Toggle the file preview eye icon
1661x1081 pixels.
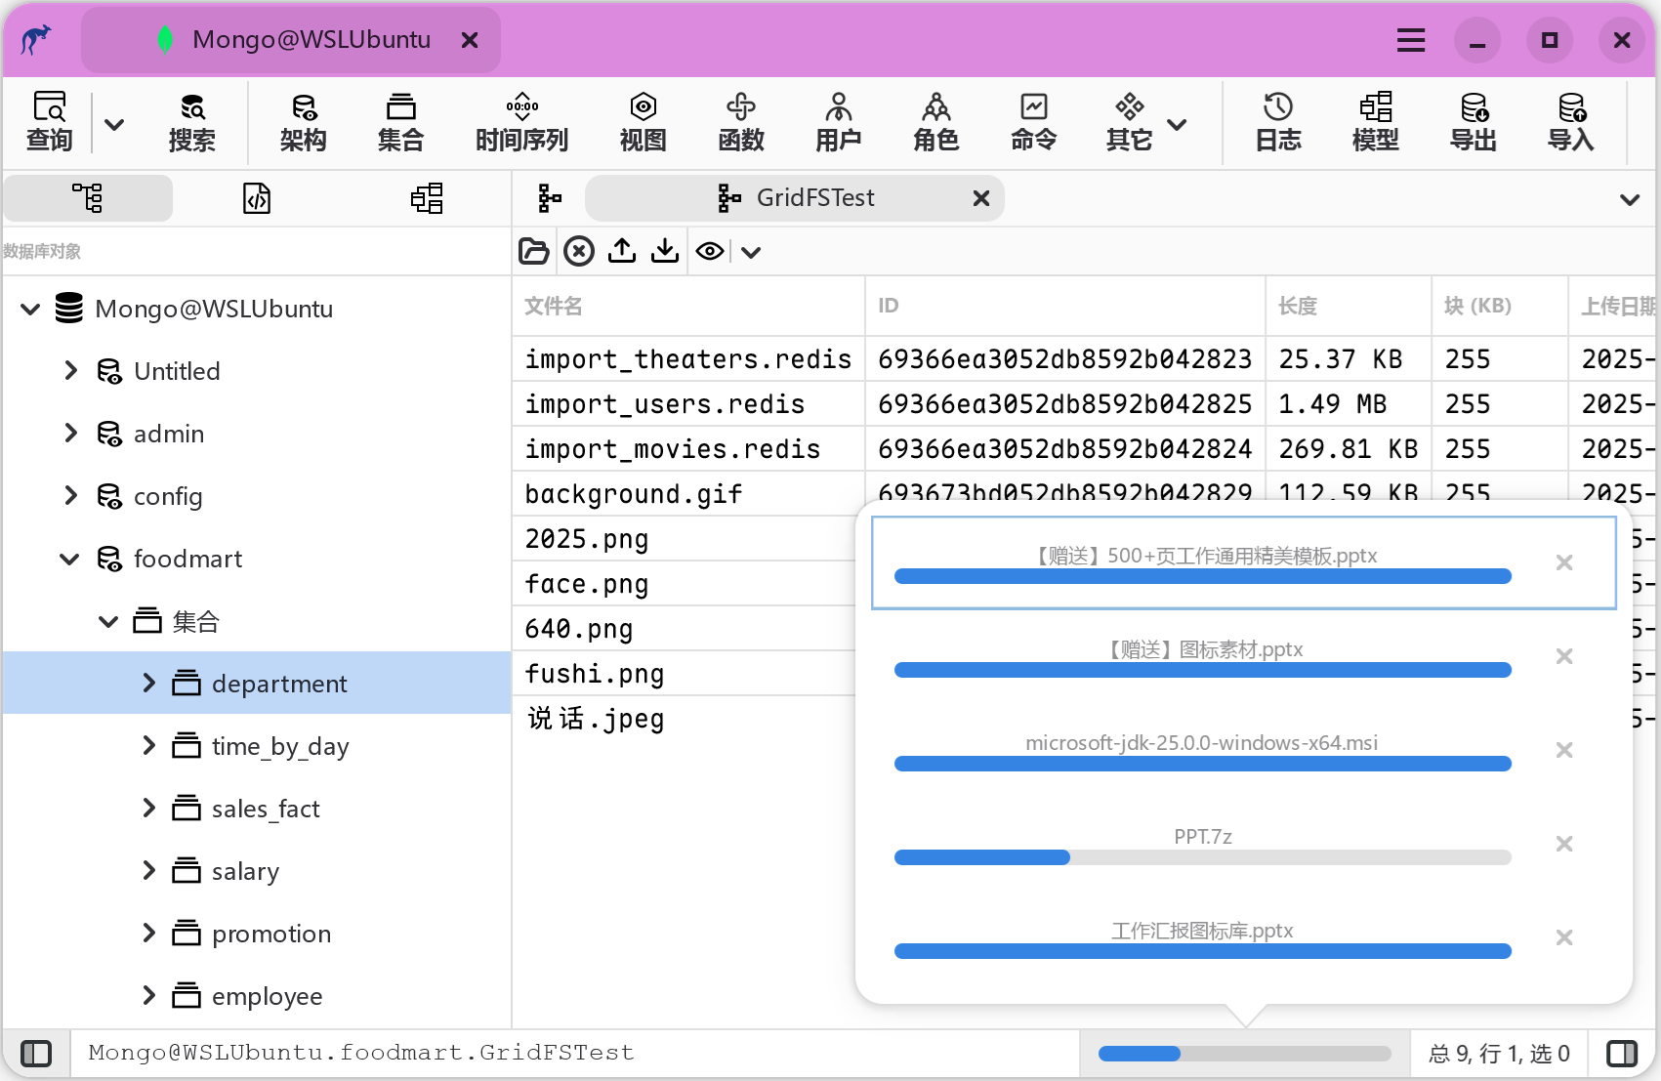[x=709, y=251]
